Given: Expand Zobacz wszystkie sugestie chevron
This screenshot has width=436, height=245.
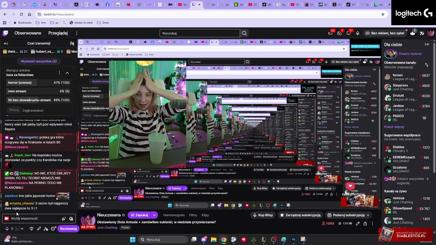Looking at the screenshot, I should pyautogui.click(x=427, y=179).
